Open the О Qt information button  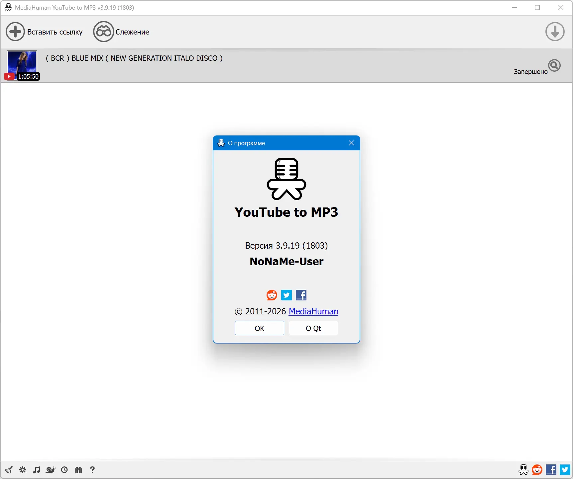(313, 328)
